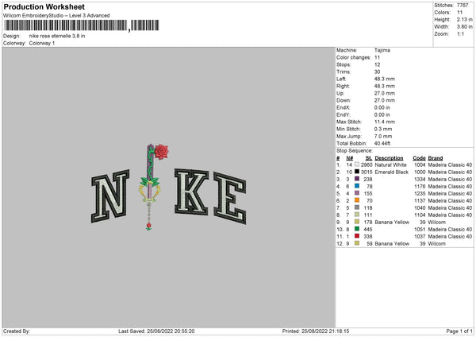The width and height of the screenshot is (476, 337).
Task: Select the 'Emerald Black' description
Action: click(x=392, y=172)
